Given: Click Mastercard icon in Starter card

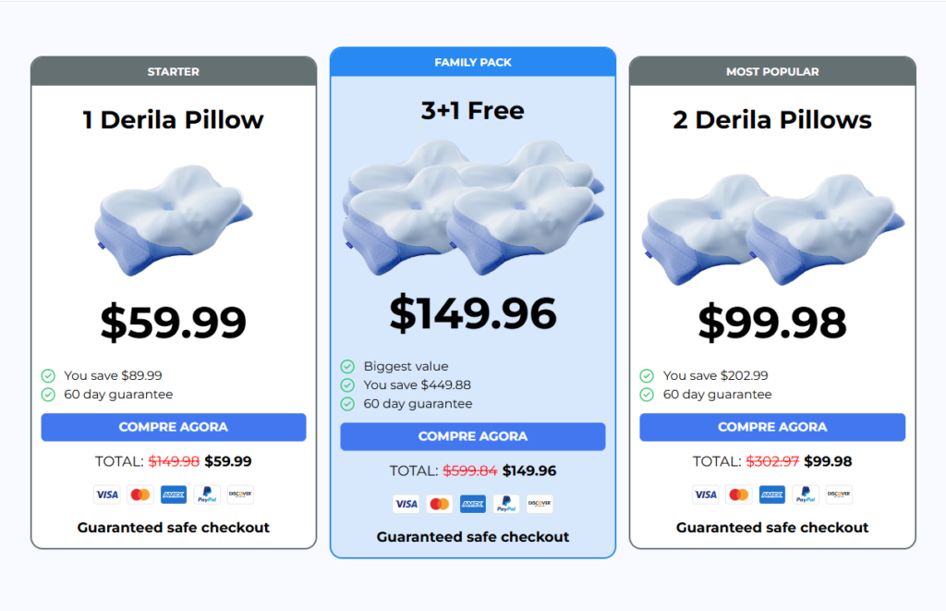Looking at the screenshot, I should point(140,495).
